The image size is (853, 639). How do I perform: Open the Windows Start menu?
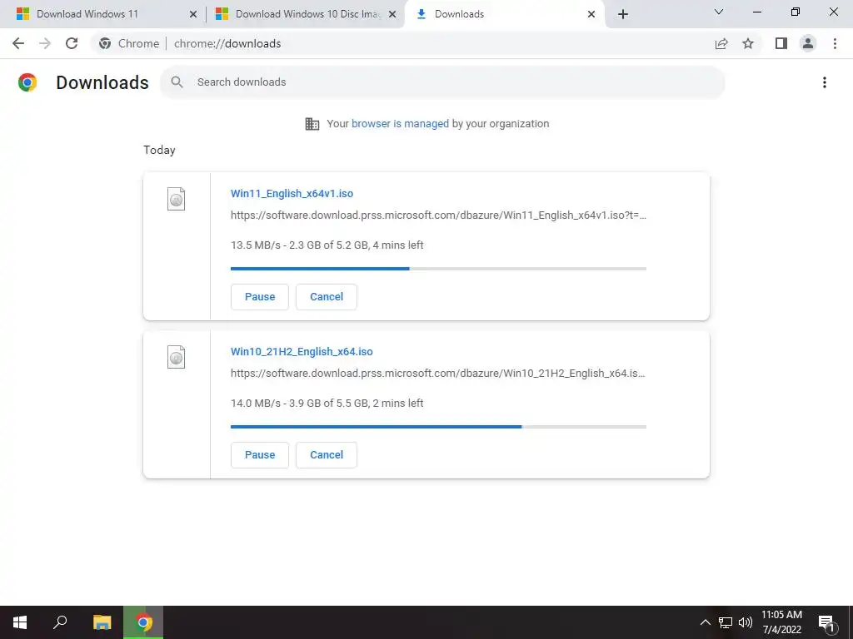(20, 622)
